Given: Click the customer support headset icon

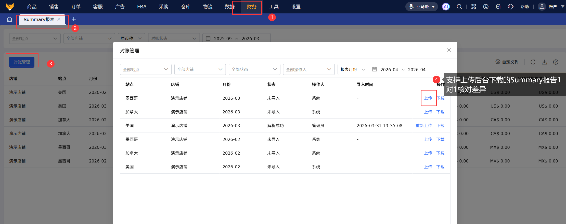Looking at the screenshot, I should click(x=510, y=7).
